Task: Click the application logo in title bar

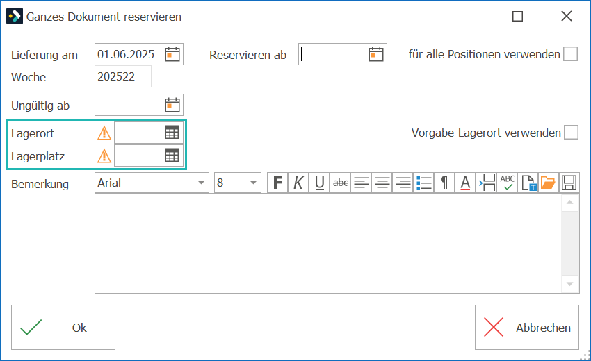Action: tap(15, 16)
